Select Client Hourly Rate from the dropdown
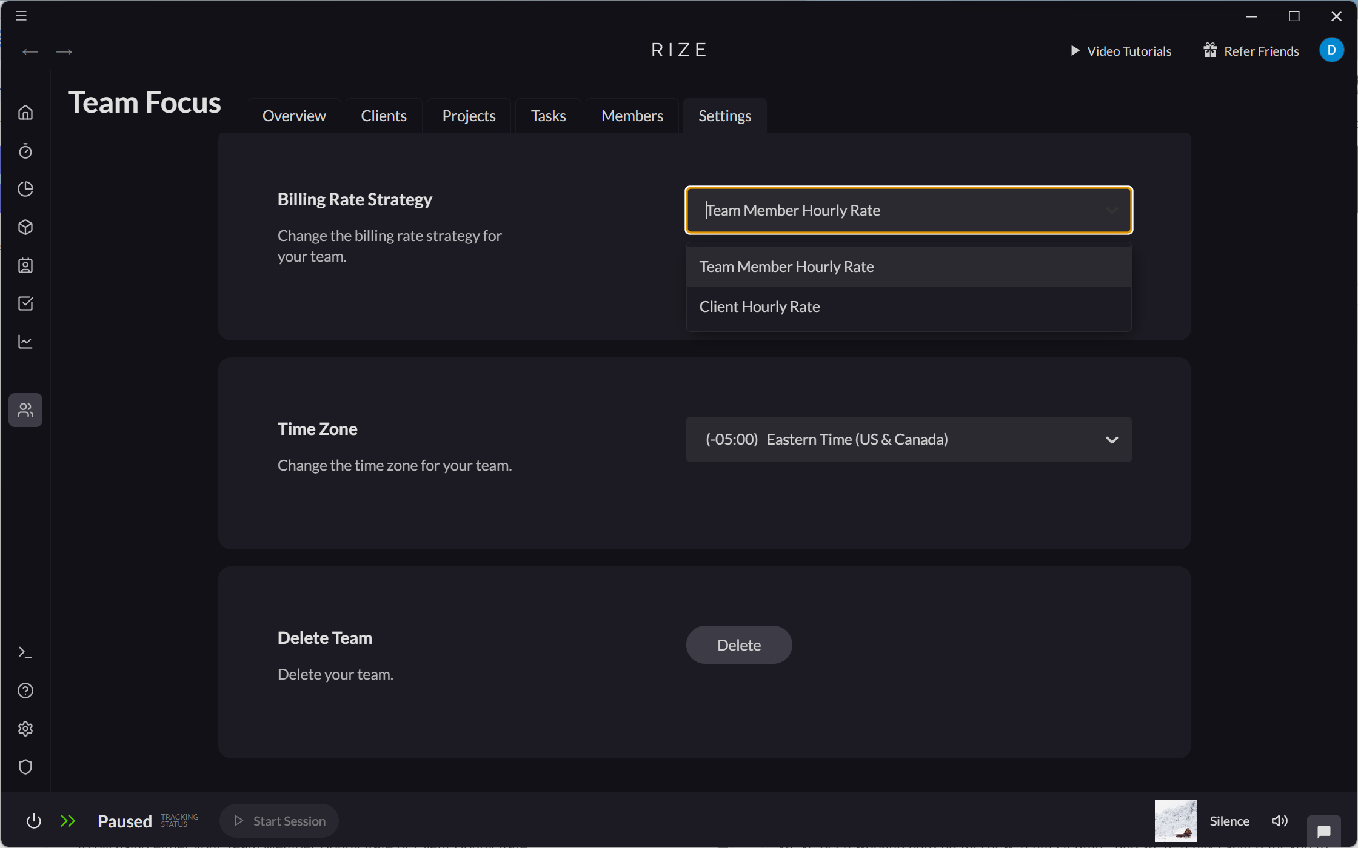 [759, 306]
